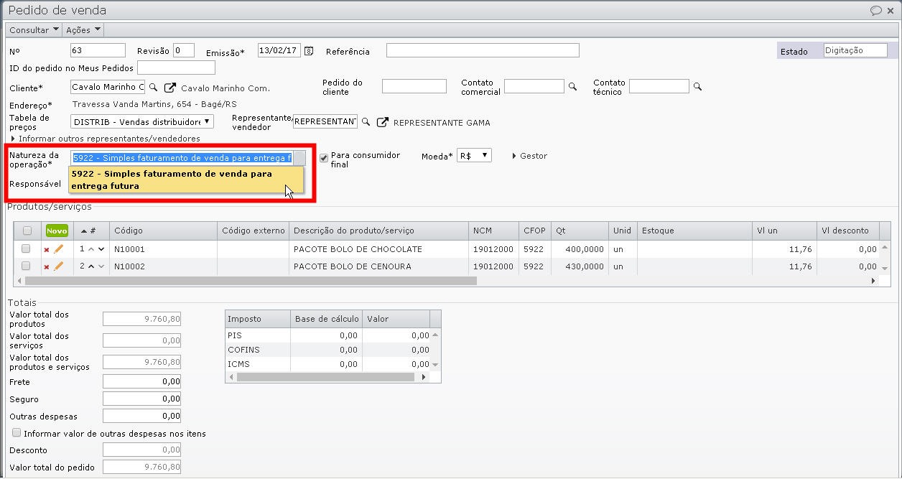Viewport: 902px width, 479px height.
Task: Search for a client with the Cliente magnifier
Action: tap(153, 88)
